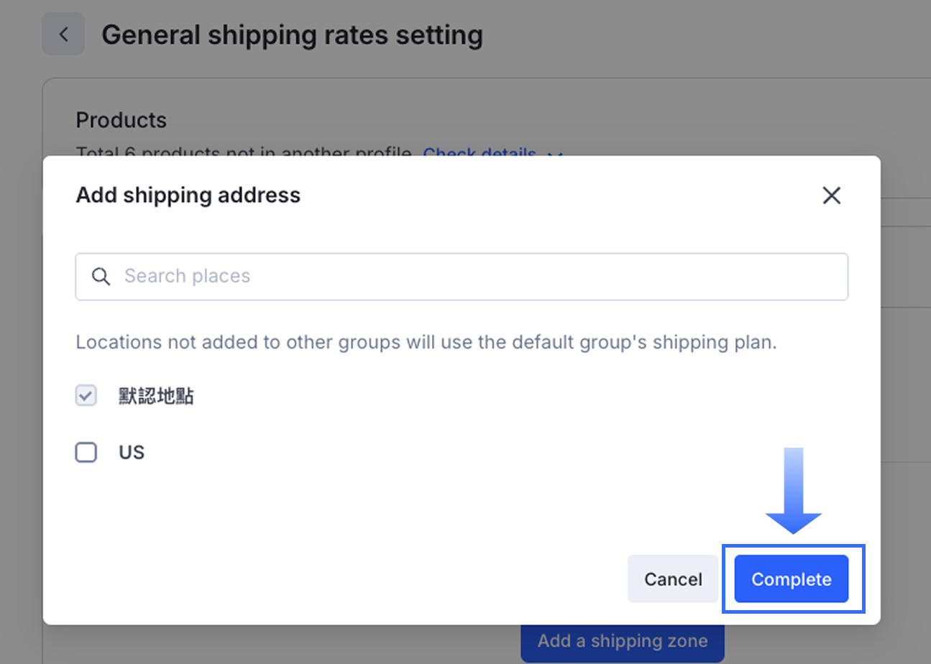Click the dimmed Add a shipping zone button
Screen dimensions: 931x664
point(622,642)
